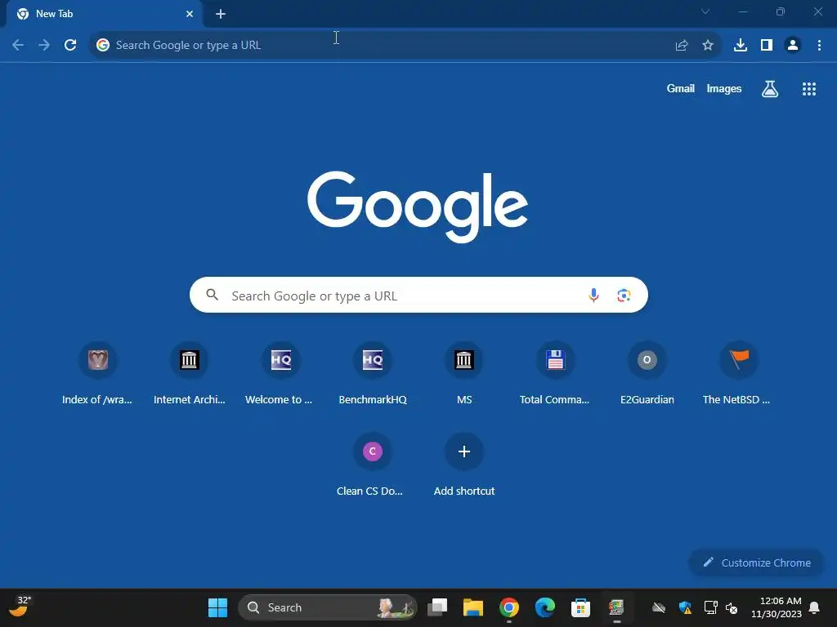Open Windows Security tray icon
Viewport: 837px width, 627px height.
685,607
